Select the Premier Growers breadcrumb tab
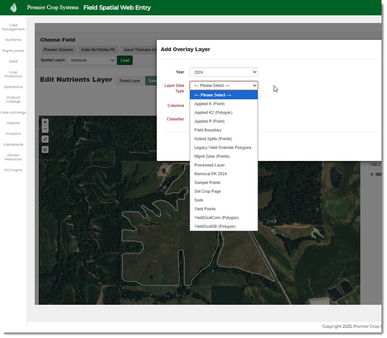Image resolution: width=387 pixels, height=338 pixels. pos(58,50)
